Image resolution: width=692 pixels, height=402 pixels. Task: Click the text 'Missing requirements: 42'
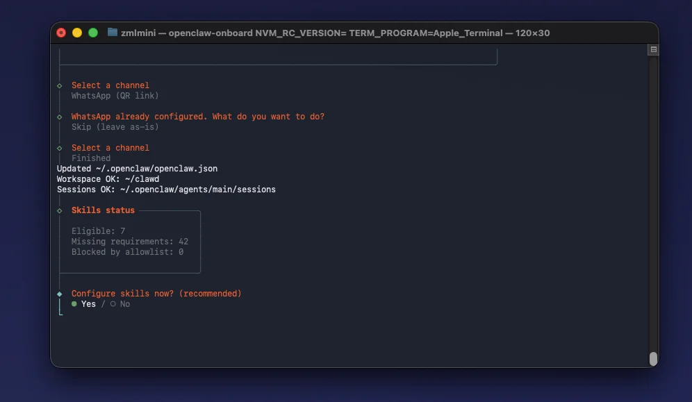(130, 242)
